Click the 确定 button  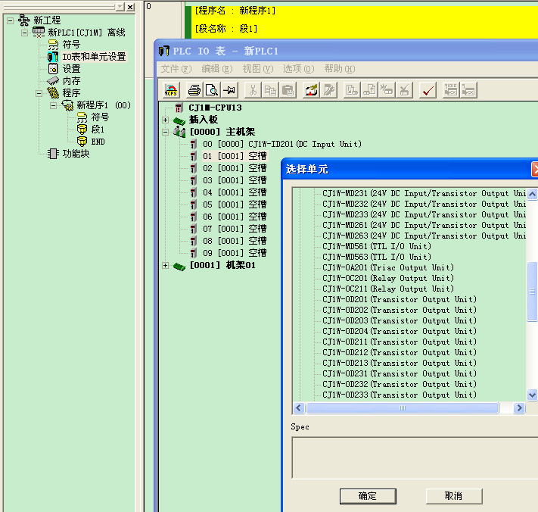[367, 496]
